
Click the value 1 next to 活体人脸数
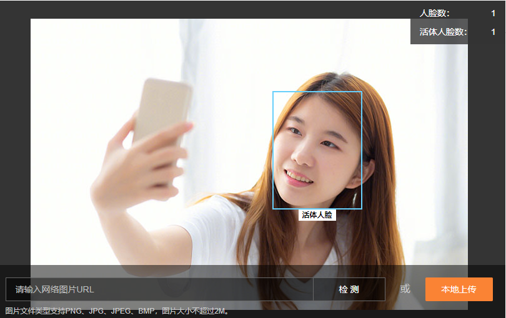493,32
